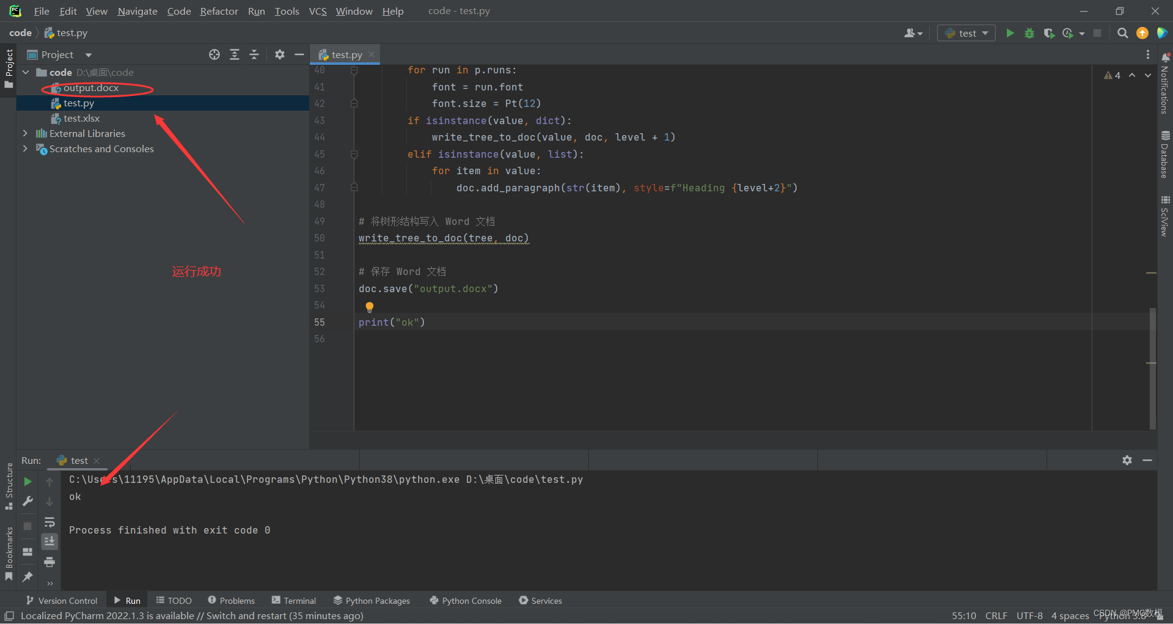Open the VCS menu

[x=318, y=11]
